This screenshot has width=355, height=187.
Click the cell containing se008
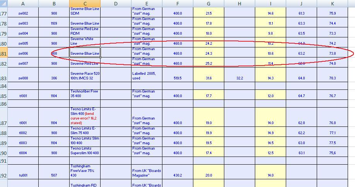click(23, 78)
